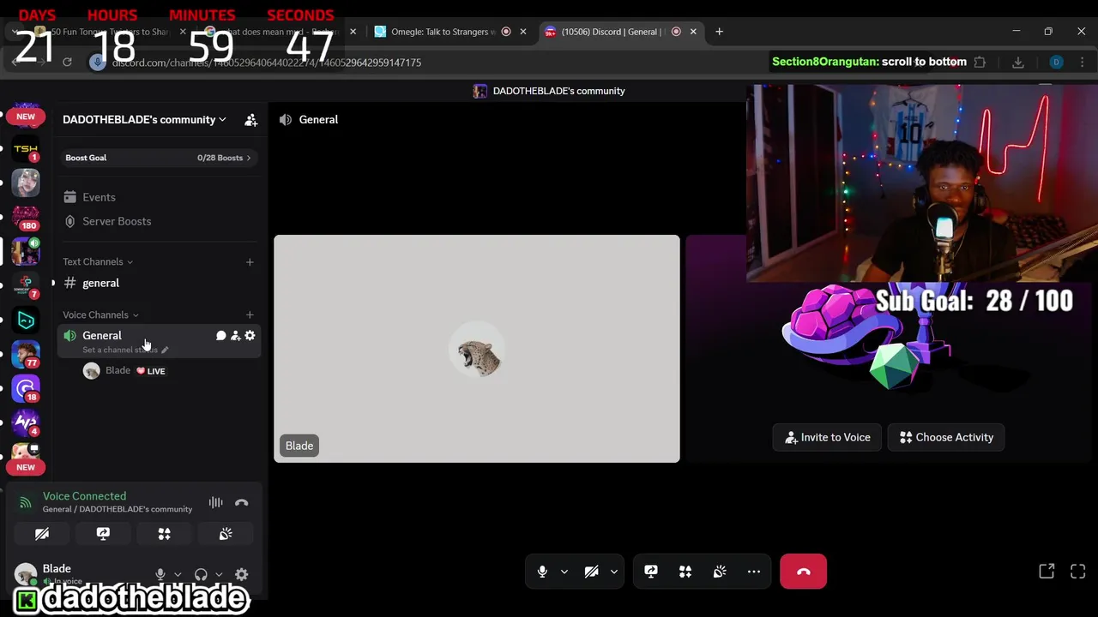This screenshot has height=617, width=1098.
Task: Open the purple server icon with 4 badge
Action: pos(26,423)
